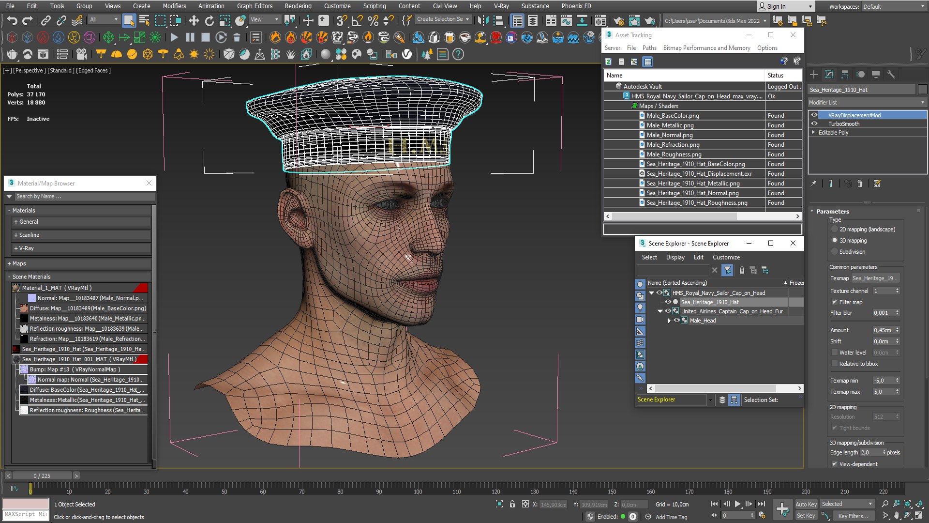The image size is (929, 523).
Task: Expand the Editable Poly stack entry
Action: pos(813,132)
